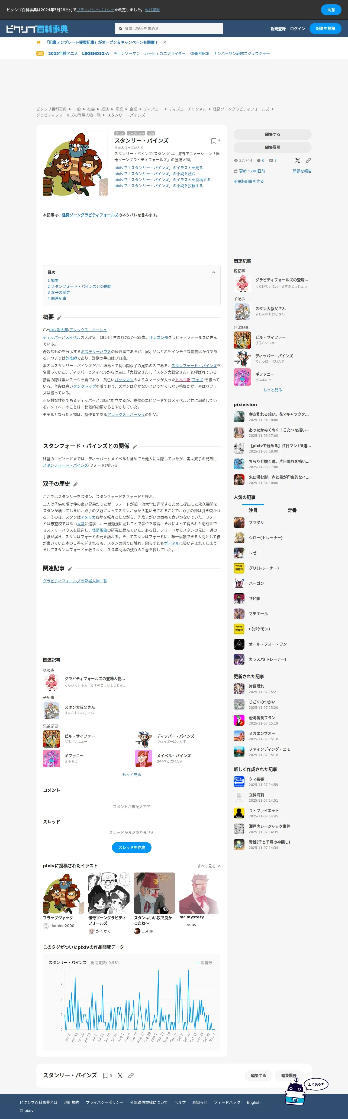This screenshot has width=348, height=1119.
Task: Click すべて見る for pixiv illustrations
Action: click(x=209, y=866)
